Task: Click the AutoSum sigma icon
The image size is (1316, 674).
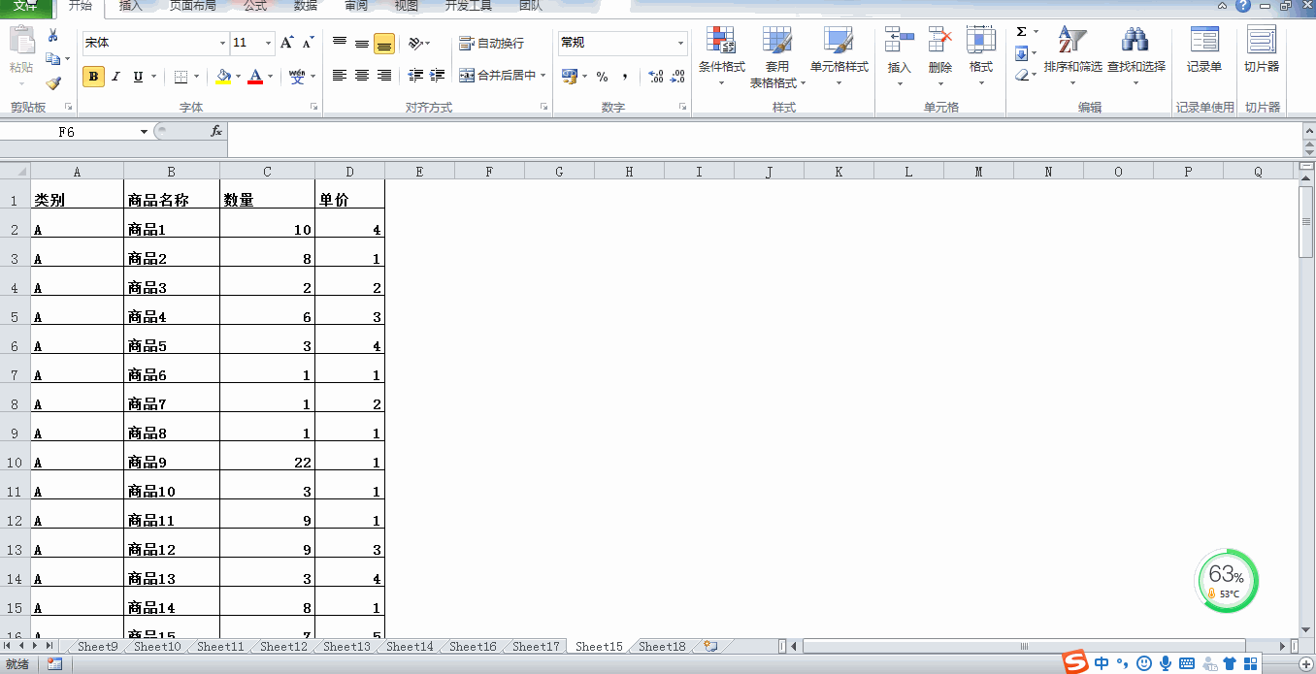Action: tap(1021, 32)
